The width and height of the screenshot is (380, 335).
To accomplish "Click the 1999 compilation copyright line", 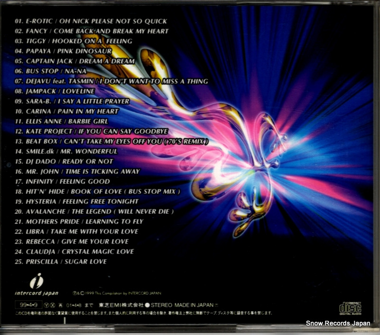I will click(x=117, y=293).
